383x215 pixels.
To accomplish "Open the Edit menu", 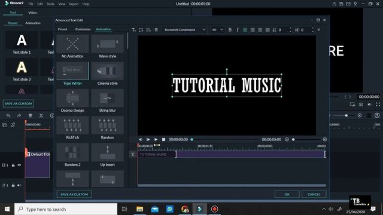I will click(40, 4).
